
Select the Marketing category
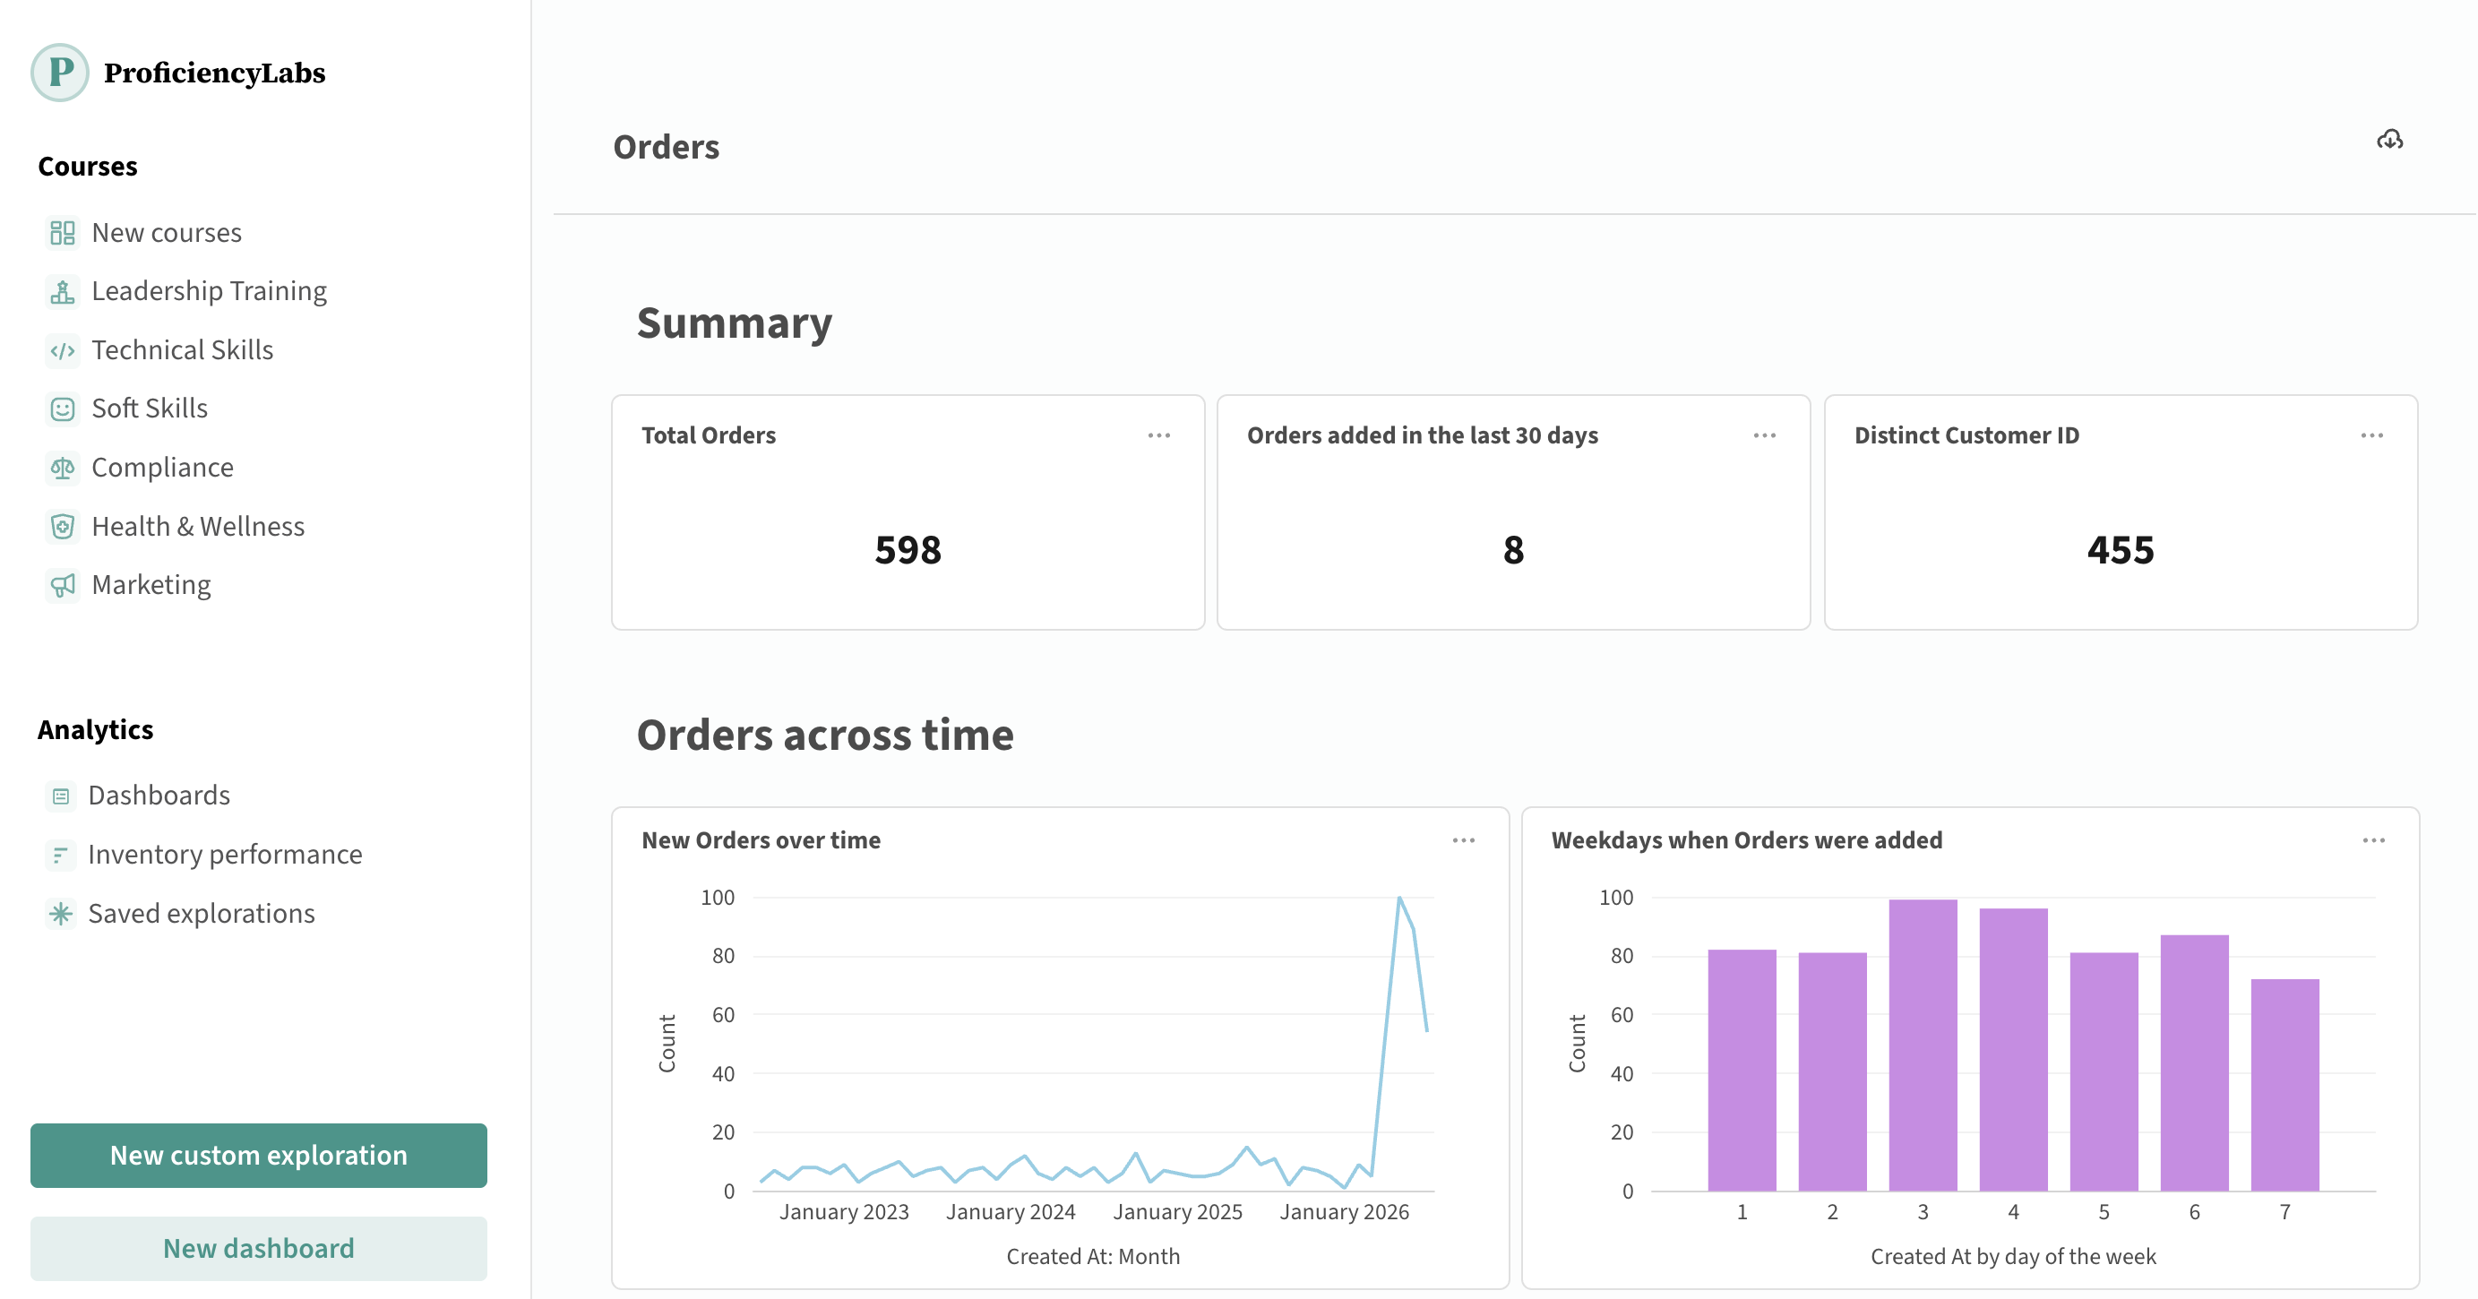[x=151, y=585]
